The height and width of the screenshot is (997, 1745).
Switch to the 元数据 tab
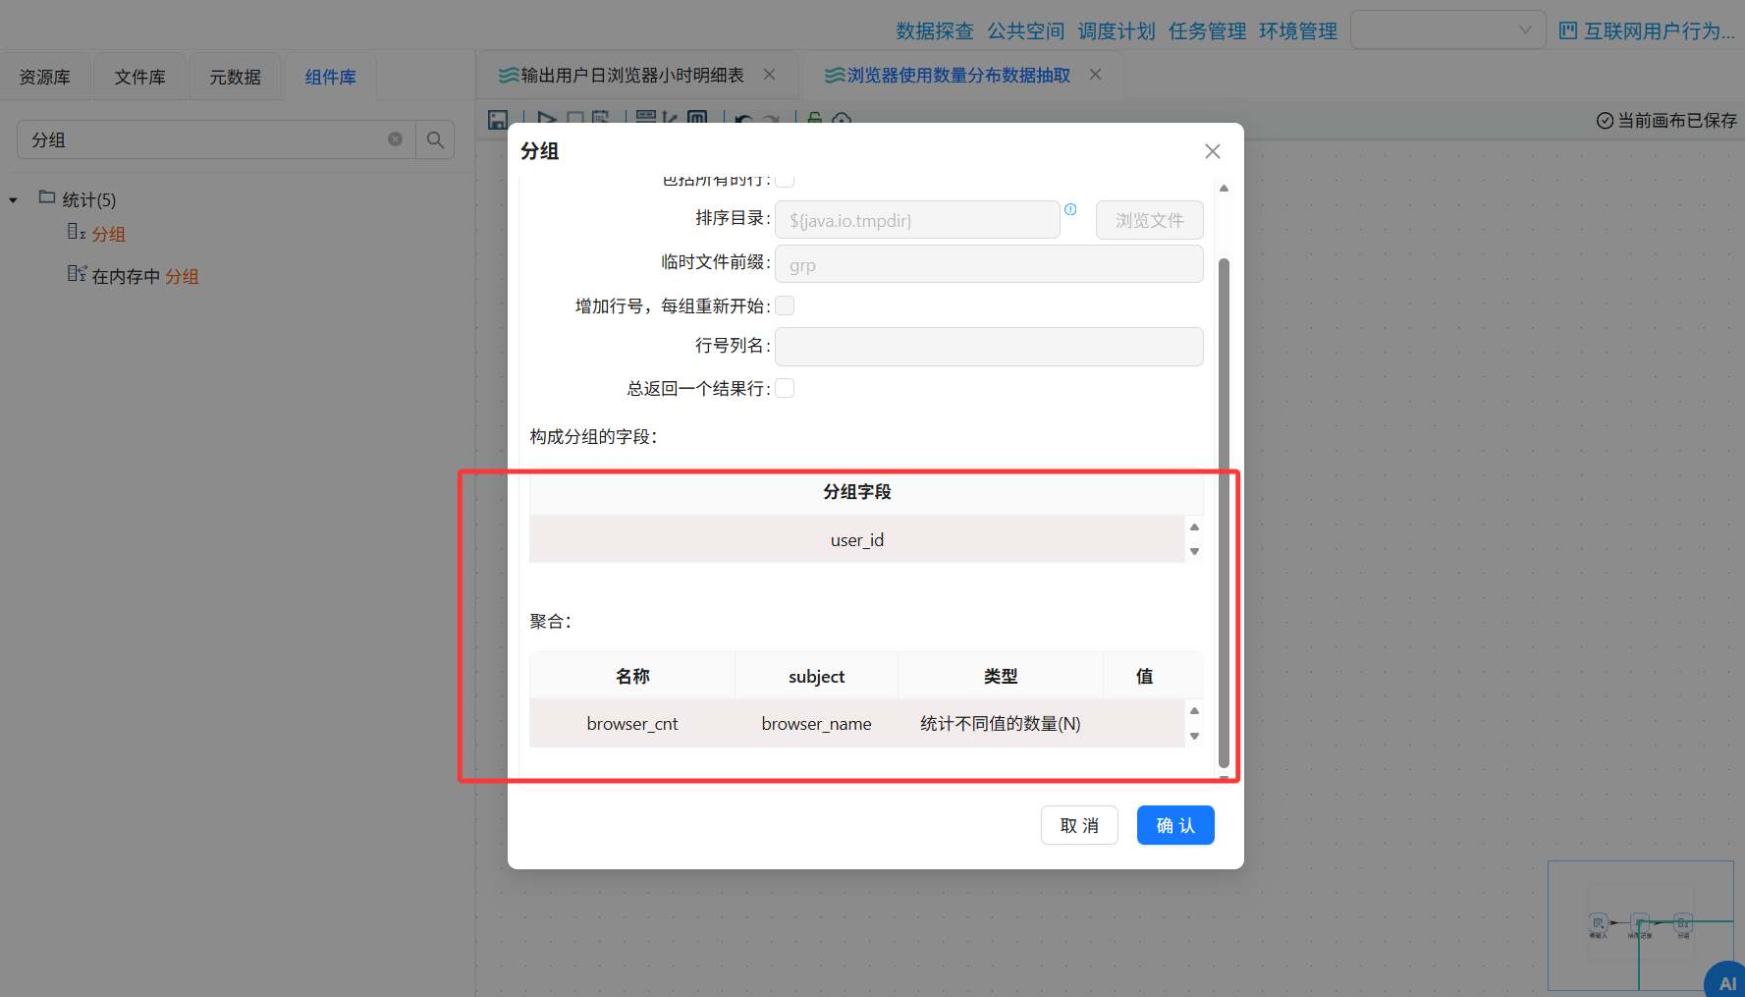tap(236, 77)
